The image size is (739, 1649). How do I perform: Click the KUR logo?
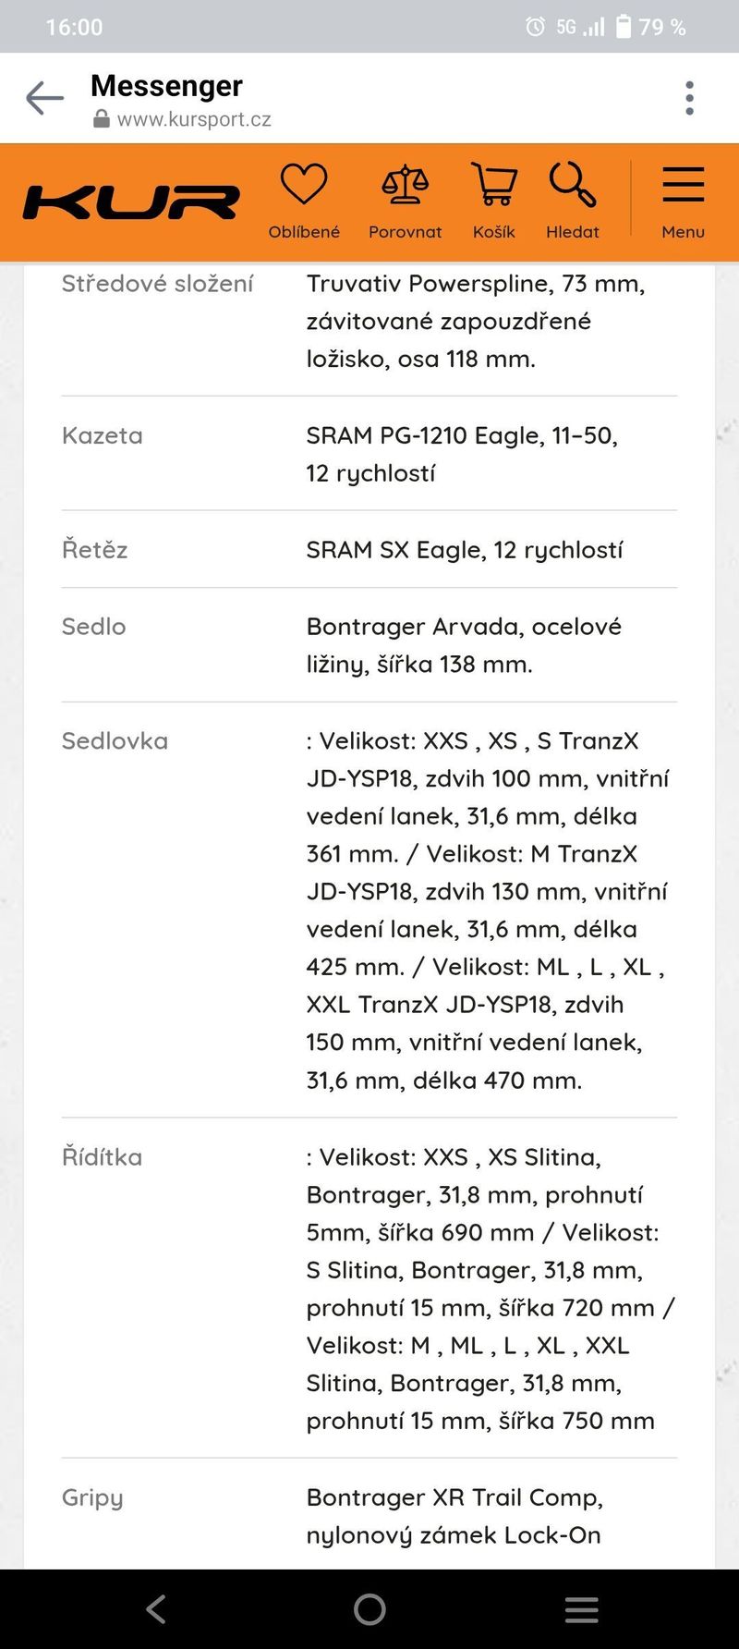131,202
